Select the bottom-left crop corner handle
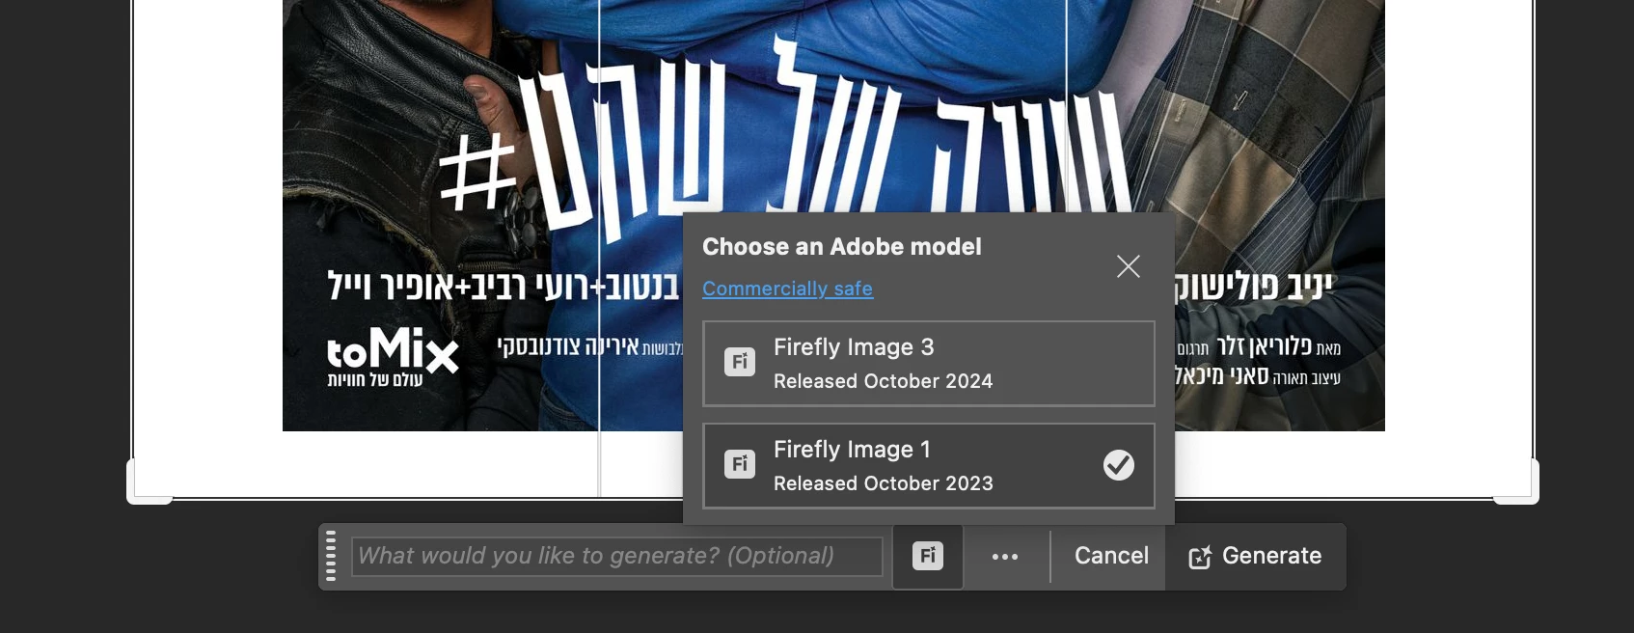This screenshot has height=633, width=1634. pos(149,482)
